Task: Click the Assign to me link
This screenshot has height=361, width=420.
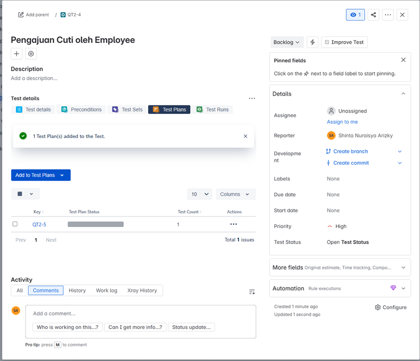Action: click(342, 122)
